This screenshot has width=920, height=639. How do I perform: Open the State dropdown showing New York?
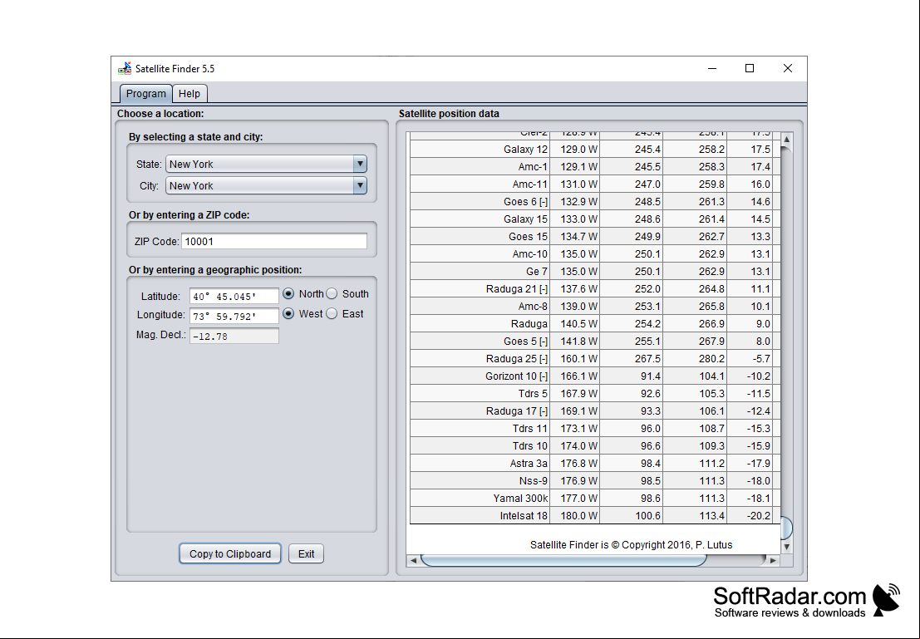(267, 165)
